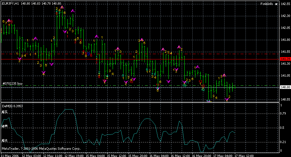Viewport: 291px width, 157px height.
Task: Click the FxnbInfo expert name label
Action: point(266,4)
